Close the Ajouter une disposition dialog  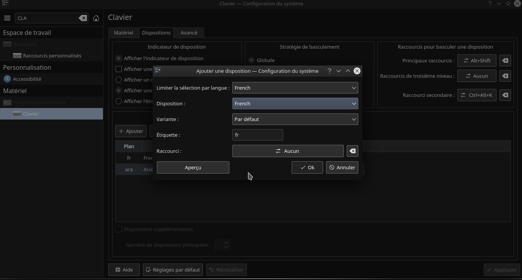point(357,71)
